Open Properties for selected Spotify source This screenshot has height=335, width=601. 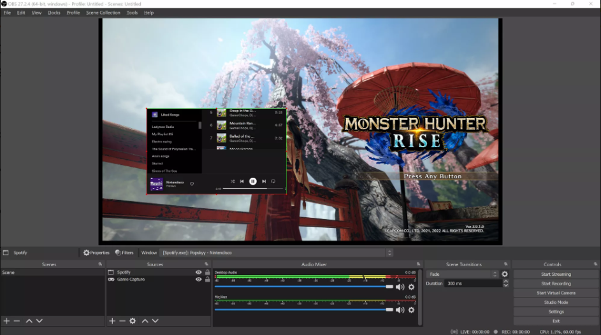96,253
